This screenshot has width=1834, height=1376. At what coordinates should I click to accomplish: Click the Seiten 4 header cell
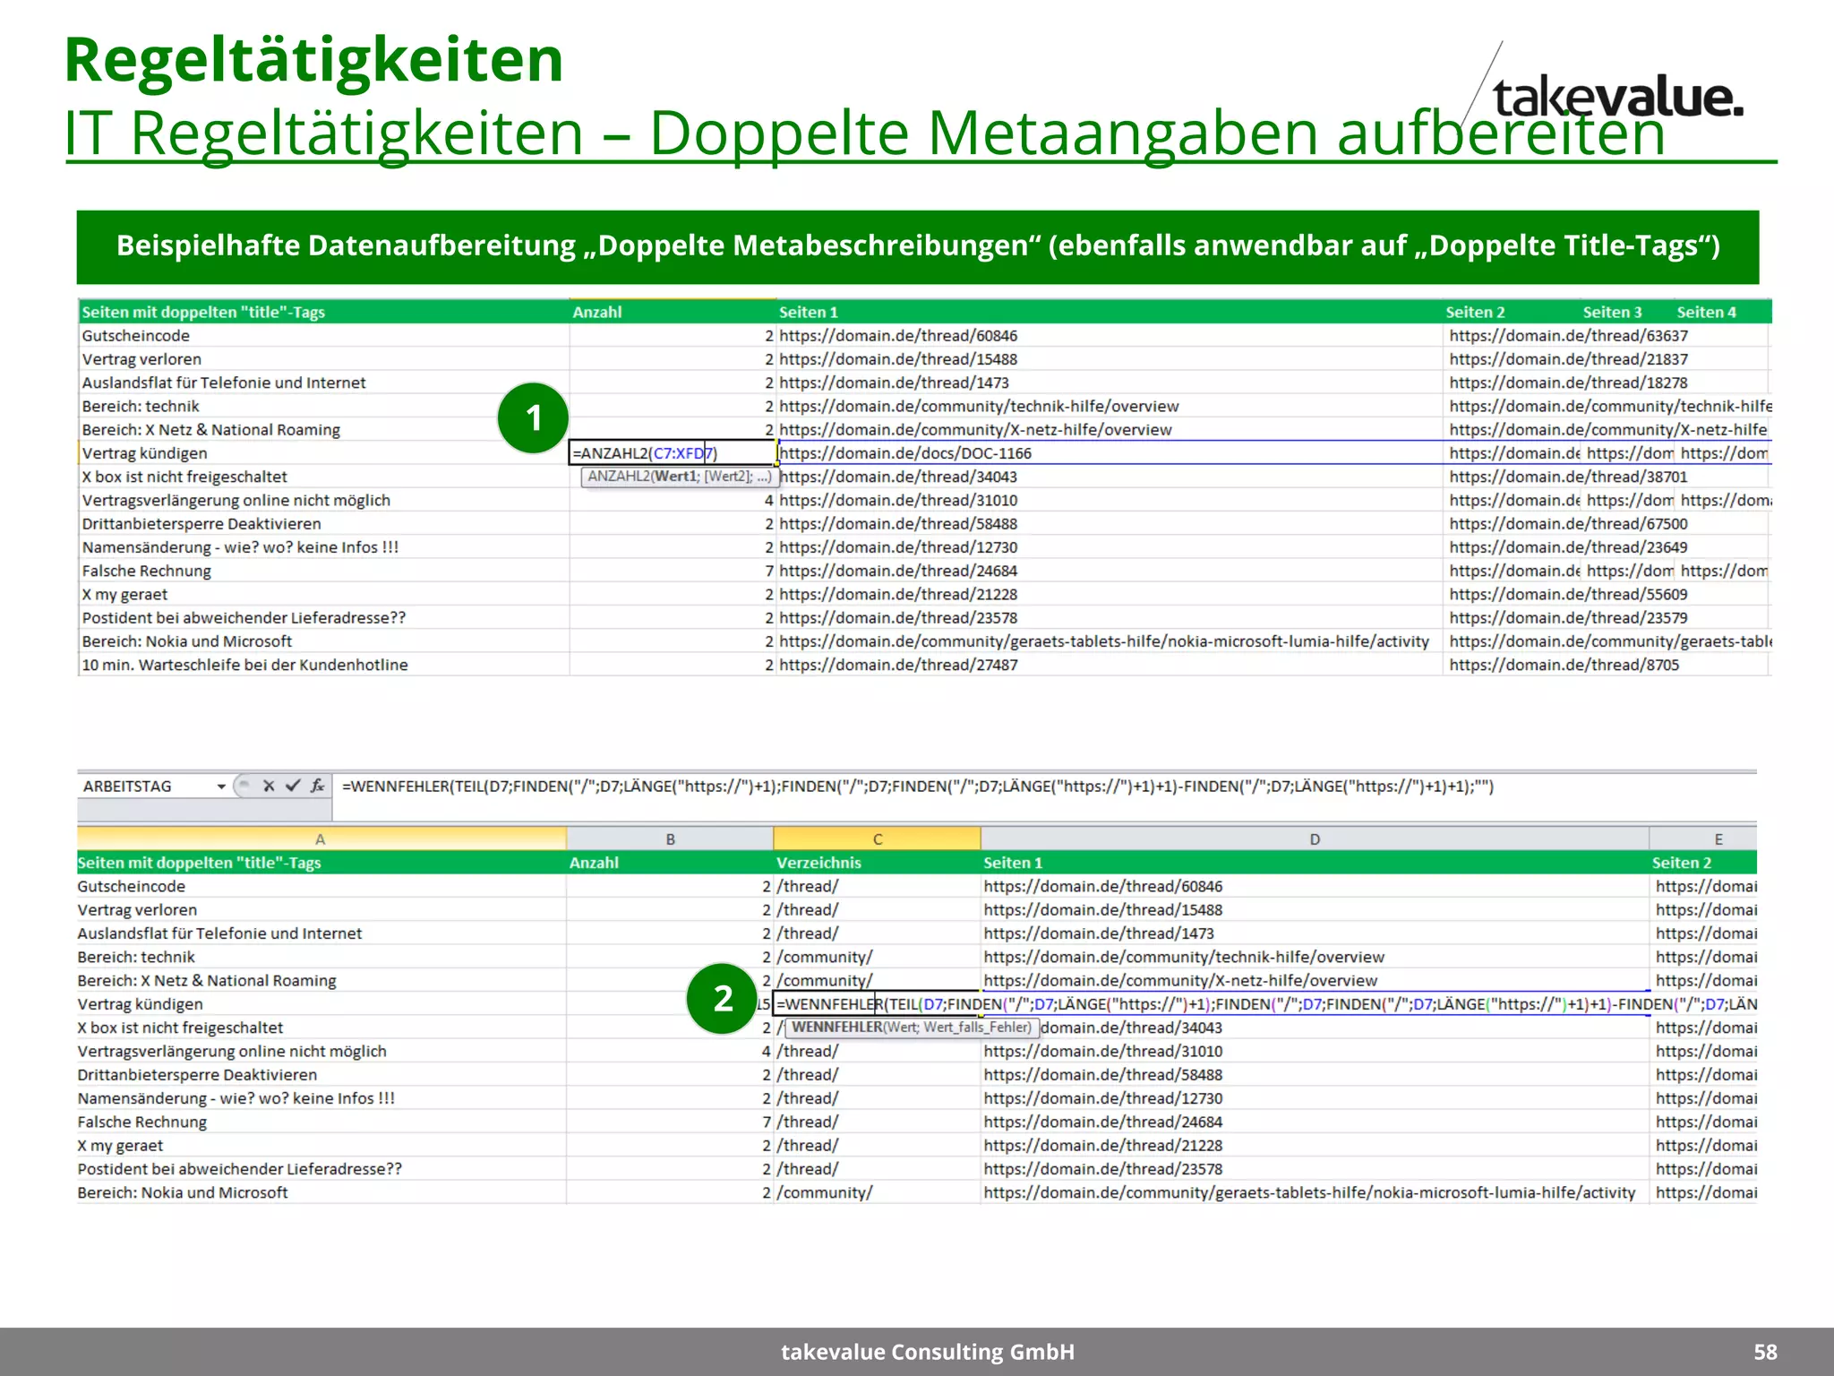(x=1706, y=312)
